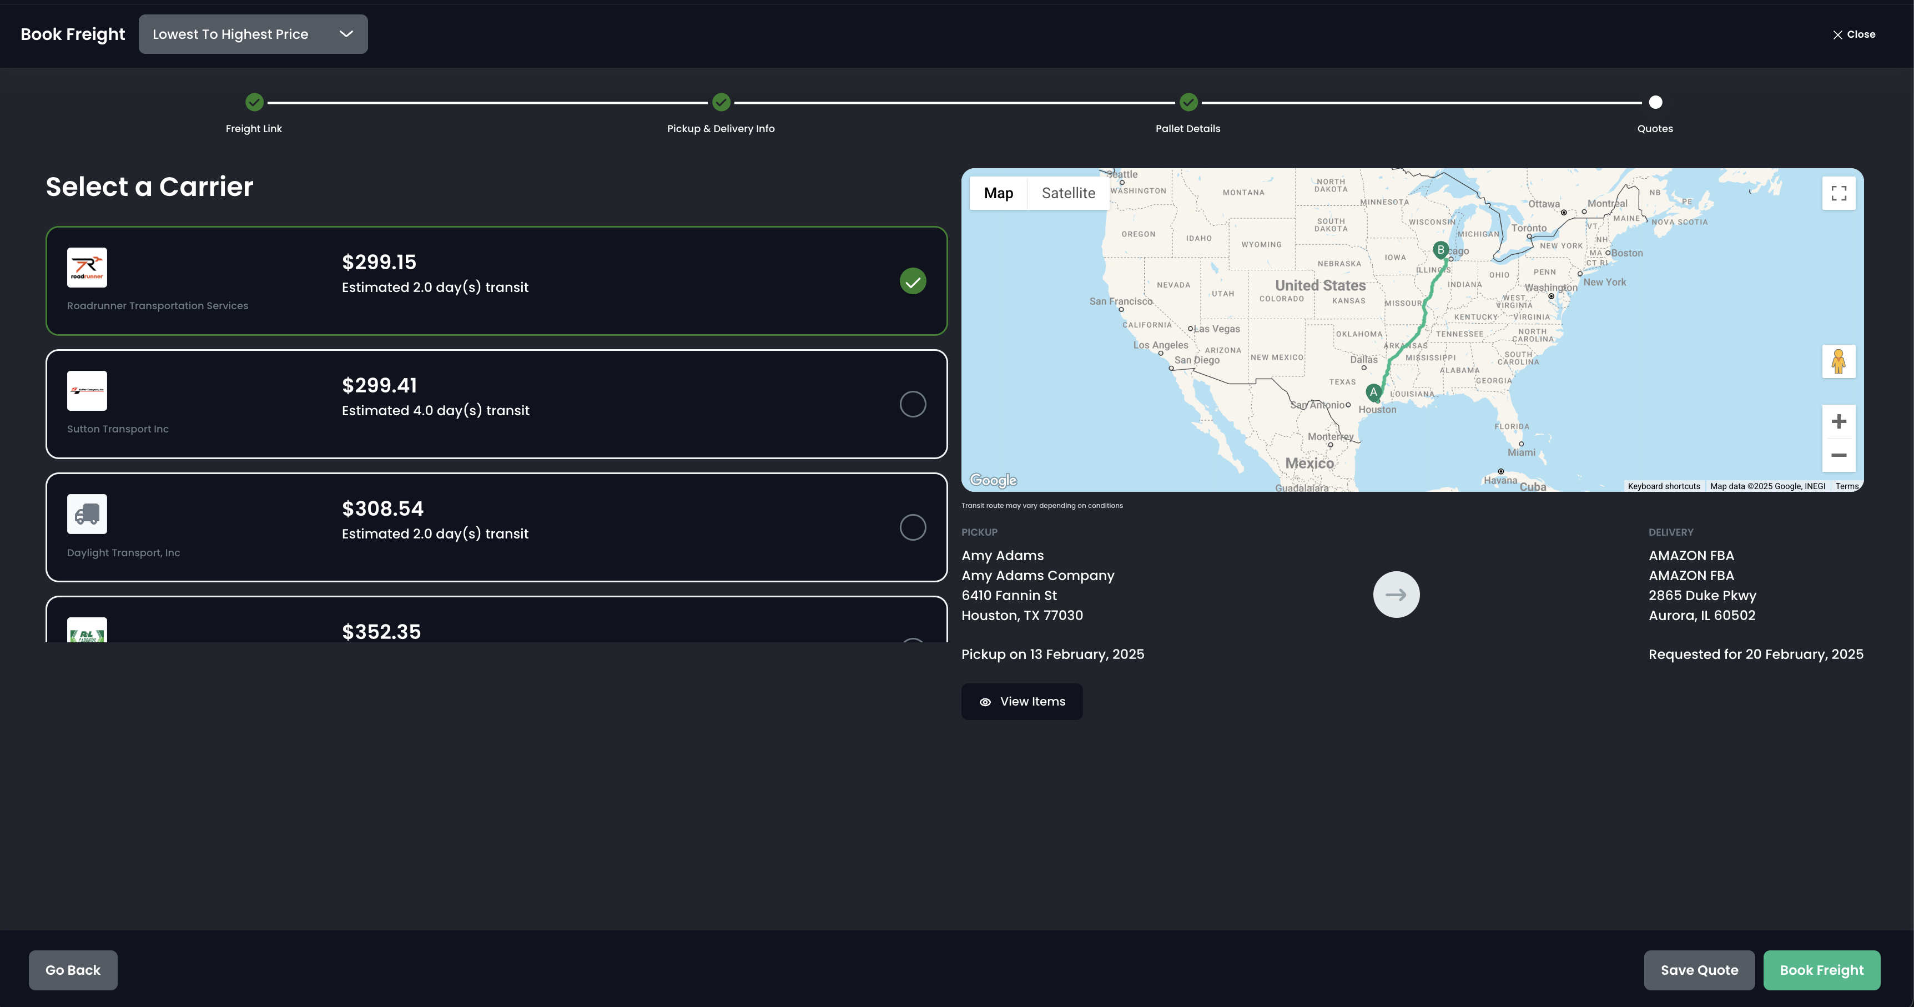Click the Quotes step label
The image size is (1914, 1007).
(1655, 129)
